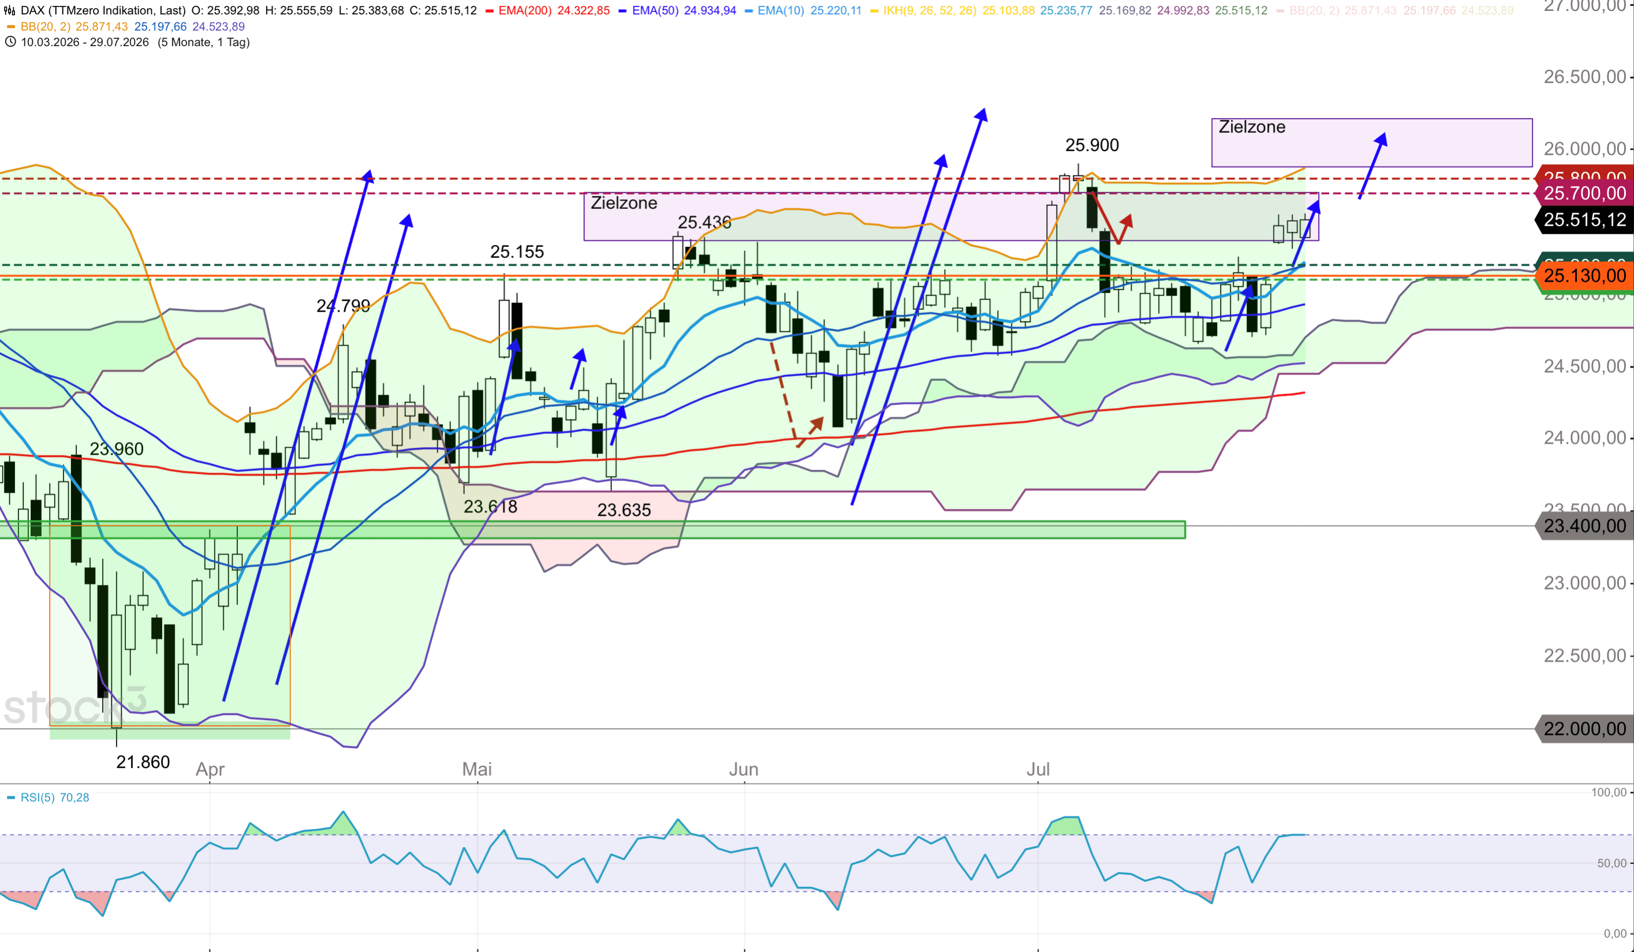The width and height of the screenshot is (1634, 952).
Task: Click the upper right Zielzone box label
Action: click(x=1251, y=127)
